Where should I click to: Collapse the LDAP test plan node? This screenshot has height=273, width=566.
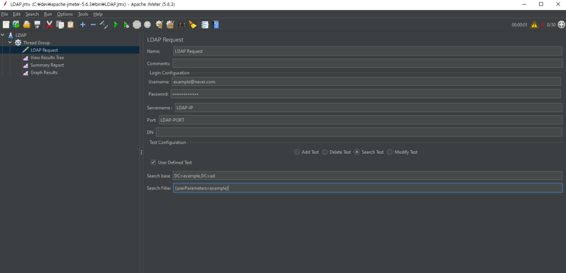(x=4, y=35)
